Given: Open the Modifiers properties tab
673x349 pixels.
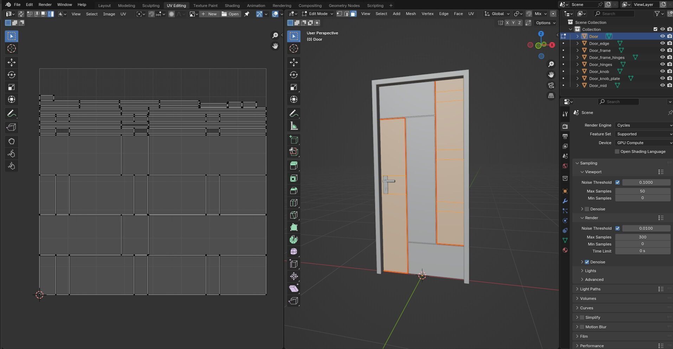Looking at the screenshot, I should 565,201.
